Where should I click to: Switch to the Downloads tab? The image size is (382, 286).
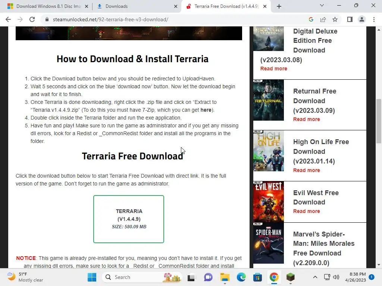(116, 6)
